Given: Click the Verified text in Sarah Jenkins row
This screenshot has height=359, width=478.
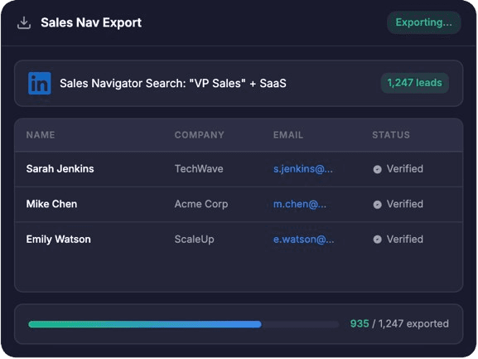Looking at the screenshot, I should point(405,168).
